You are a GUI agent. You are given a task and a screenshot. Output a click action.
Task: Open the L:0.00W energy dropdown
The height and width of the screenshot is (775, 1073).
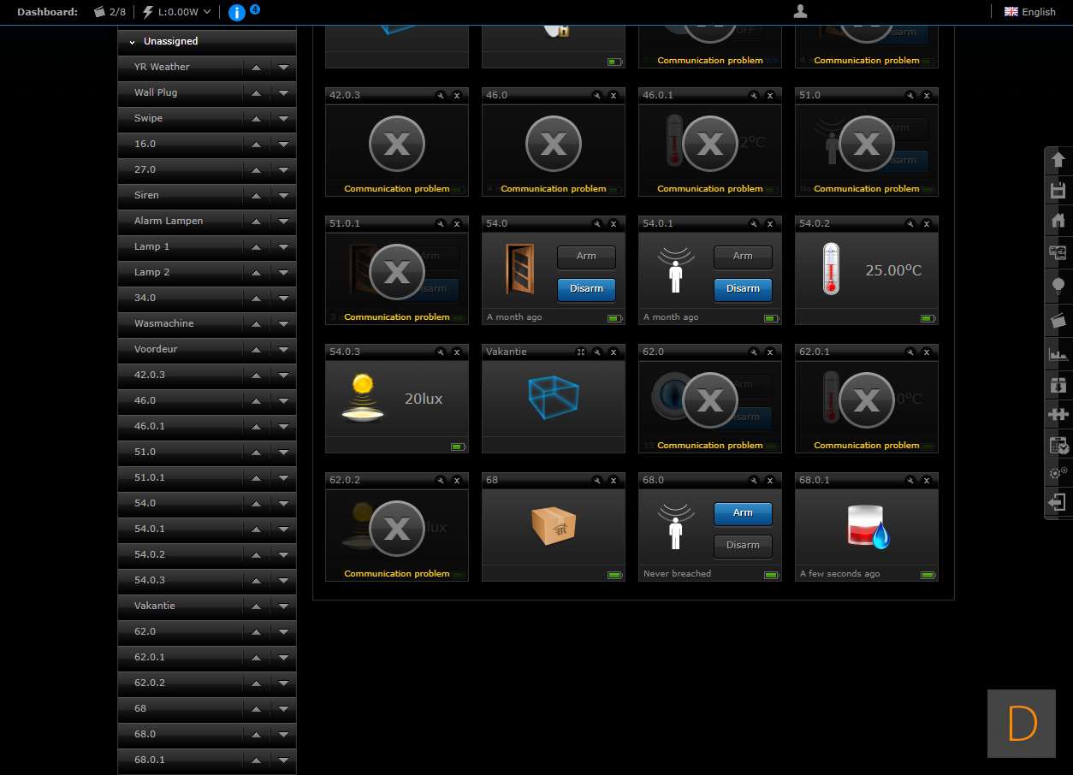coord(177,12)
